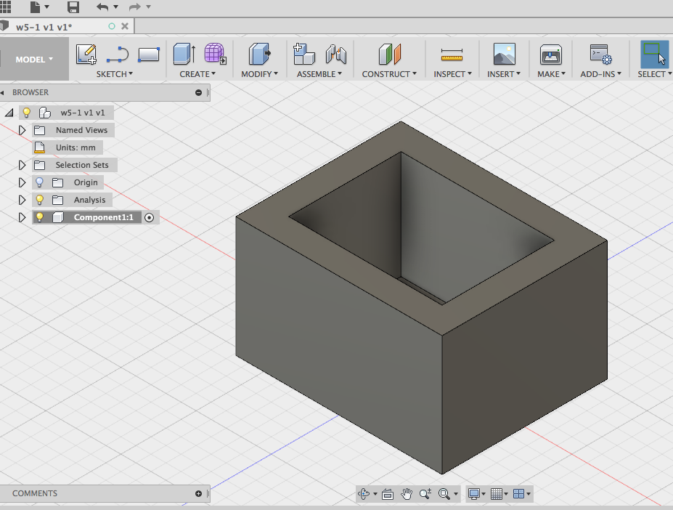Click the Create Form icon

pyautogui.click(x=215, y=54)
